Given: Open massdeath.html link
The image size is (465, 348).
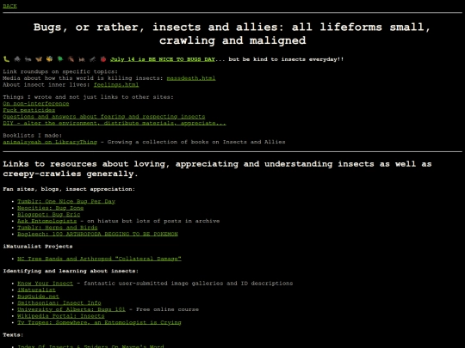Looking at the screenshot, I should [x=191, y=78].
